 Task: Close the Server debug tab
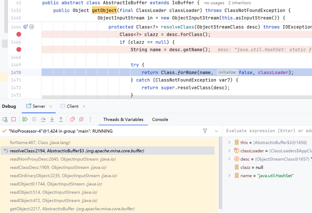pyautogui.click(x=51, y=106)
